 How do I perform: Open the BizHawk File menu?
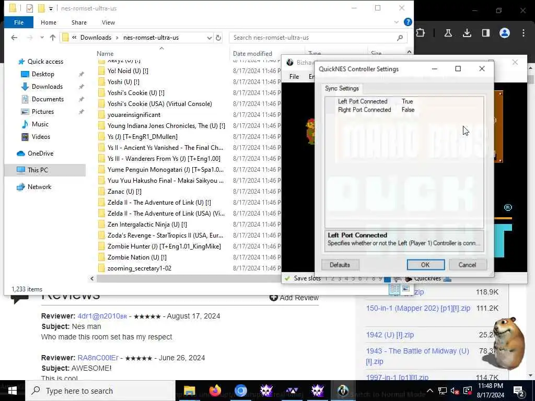click(294, 76)
